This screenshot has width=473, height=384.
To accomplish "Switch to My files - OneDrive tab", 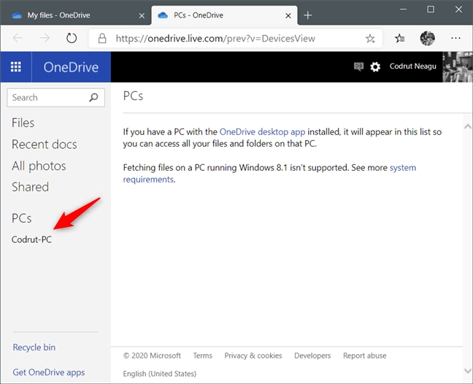I will (74, 15).
